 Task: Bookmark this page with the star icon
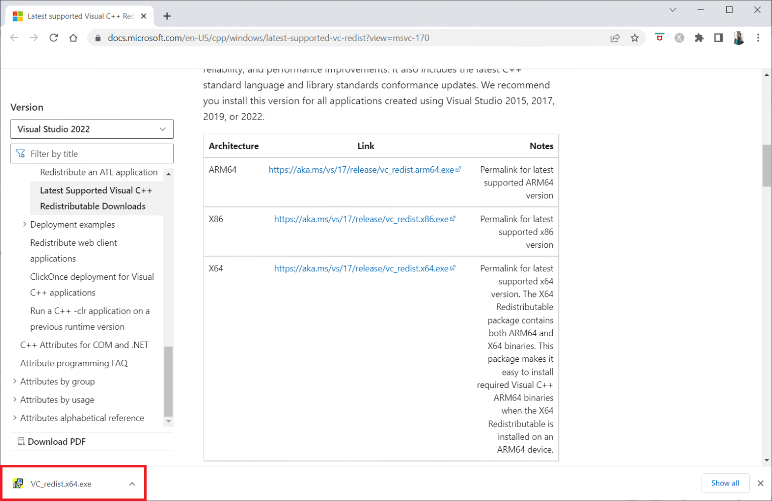point(635,38)
